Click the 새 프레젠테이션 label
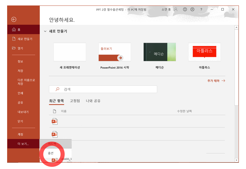Screen dimensions: 246x169 70,67
